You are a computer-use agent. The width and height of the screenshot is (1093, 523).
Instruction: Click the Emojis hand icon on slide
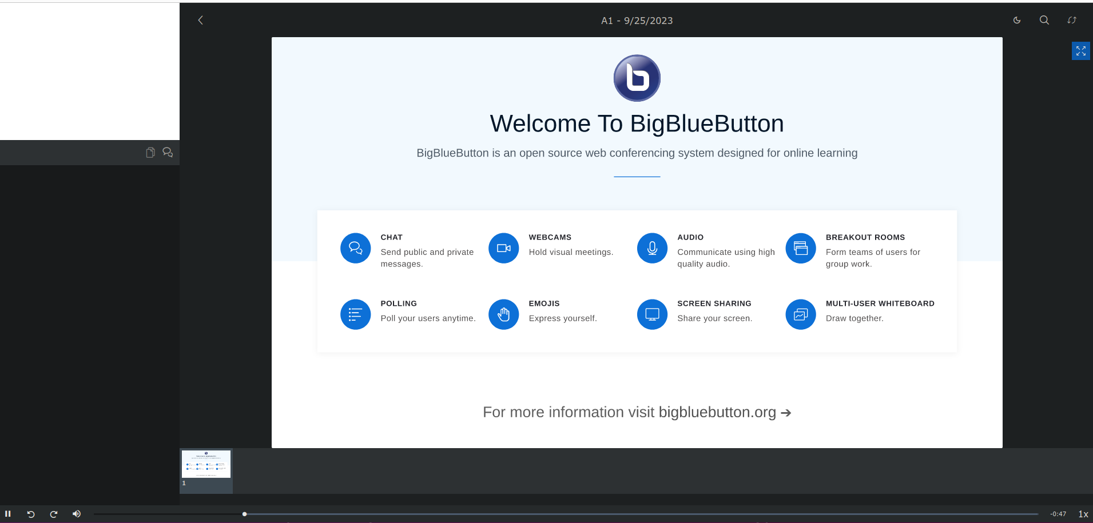tap(503, 314)
